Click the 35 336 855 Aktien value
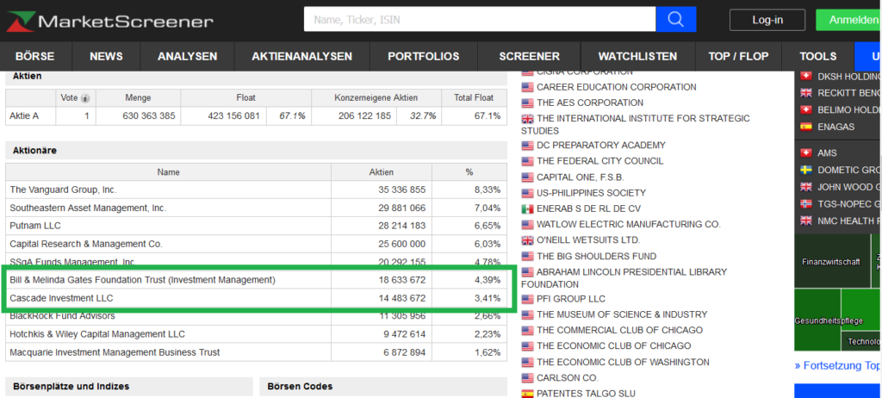882x398 pixels. click(401, 190)
